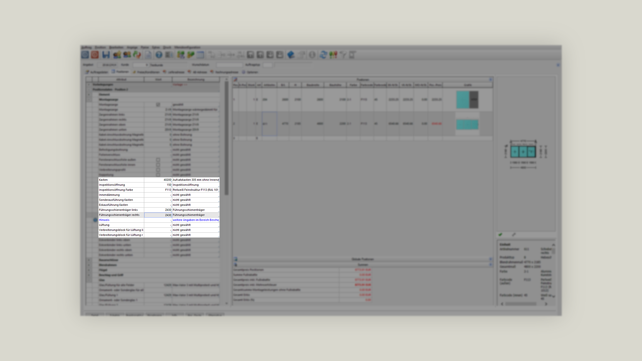Click the info icon beside Hinweis
Viewport: 642px width, 361px height.
(x=95, y=220)
